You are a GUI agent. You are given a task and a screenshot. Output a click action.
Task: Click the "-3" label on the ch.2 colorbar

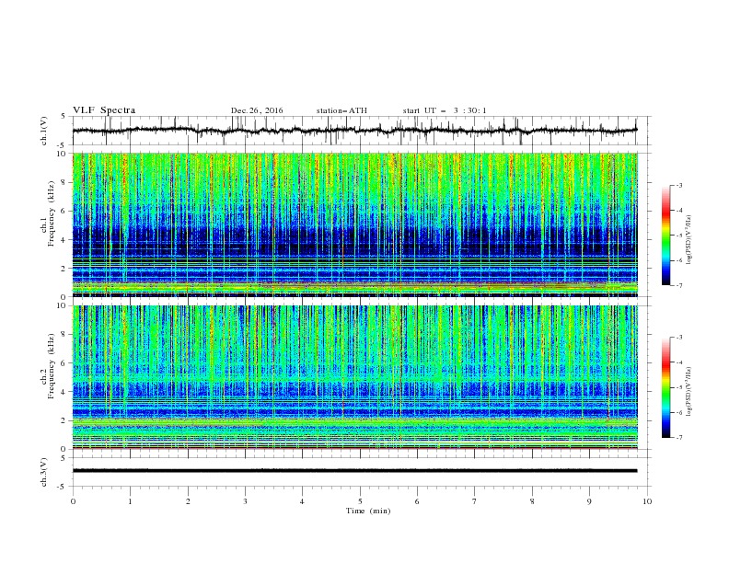[679, 338]
